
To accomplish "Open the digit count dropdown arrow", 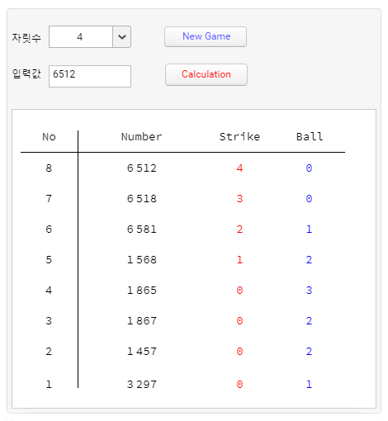I will 122,37.
